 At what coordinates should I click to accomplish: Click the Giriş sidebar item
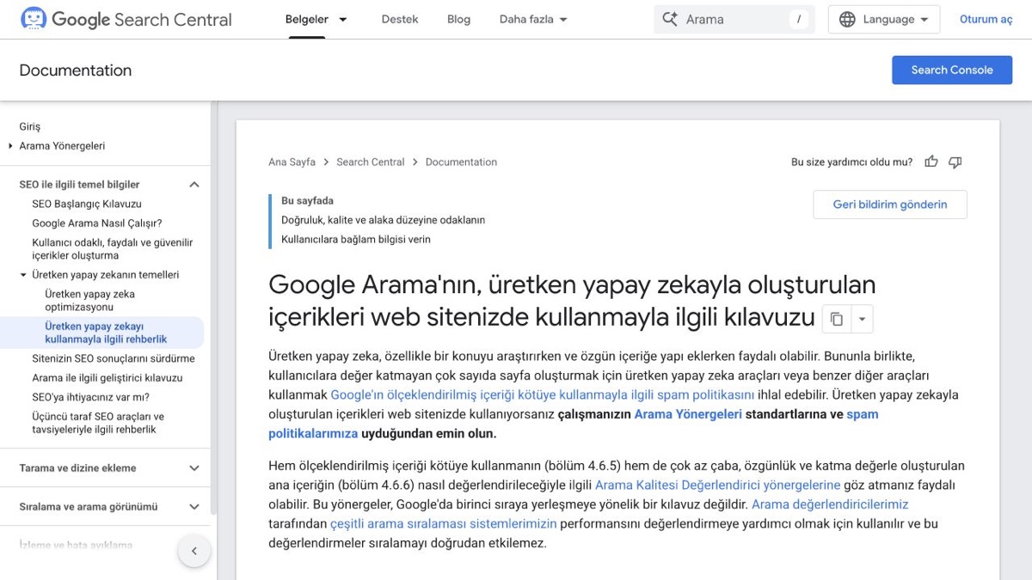[30, 126]
